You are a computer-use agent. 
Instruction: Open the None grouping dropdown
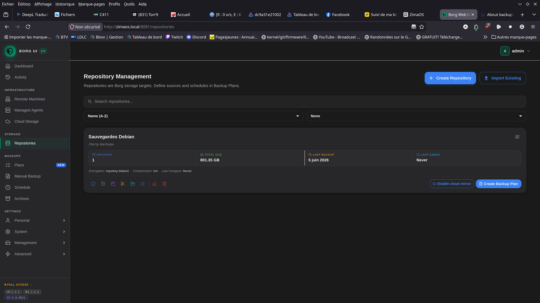(x=416, y=116)
